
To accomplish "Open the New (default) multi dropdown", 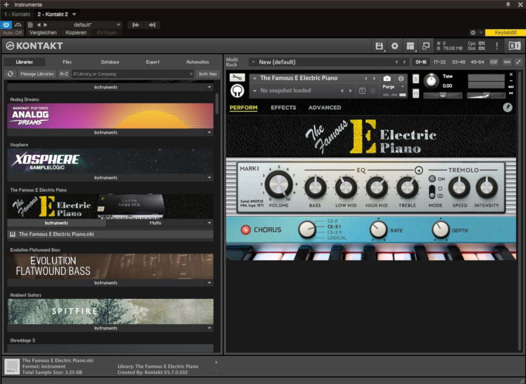I will coord(253,62).
